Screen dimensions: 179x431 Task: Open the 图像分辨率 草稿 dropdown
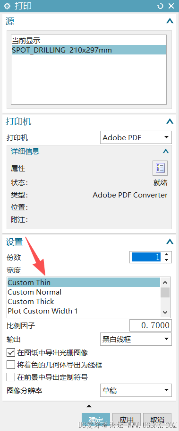pyautogui.click(x=136, y=390)
